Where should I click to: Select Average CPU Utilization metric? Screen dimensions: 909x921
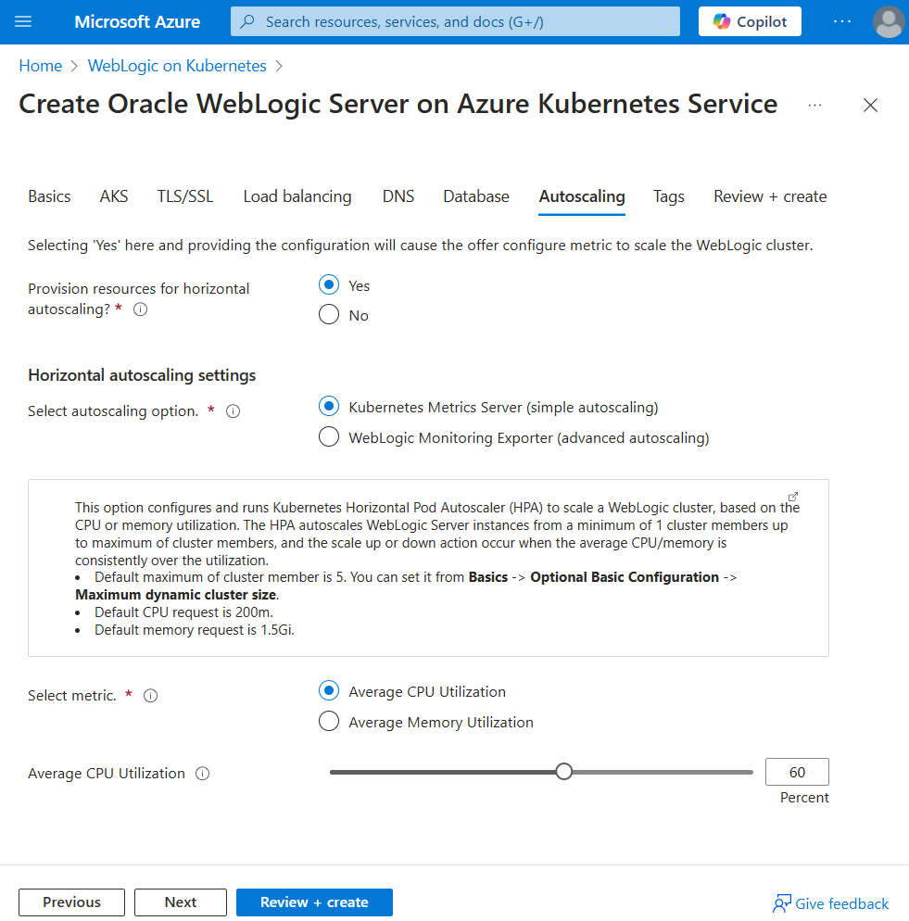329,690
